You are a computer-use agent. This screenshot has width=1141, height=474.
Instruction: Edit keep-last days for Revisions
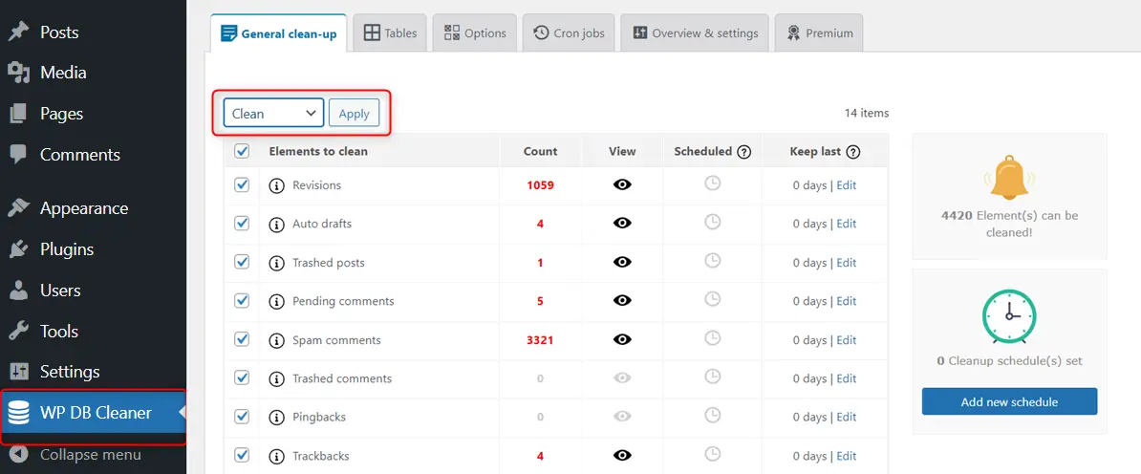pyautogui.click(x=847, y=185)
